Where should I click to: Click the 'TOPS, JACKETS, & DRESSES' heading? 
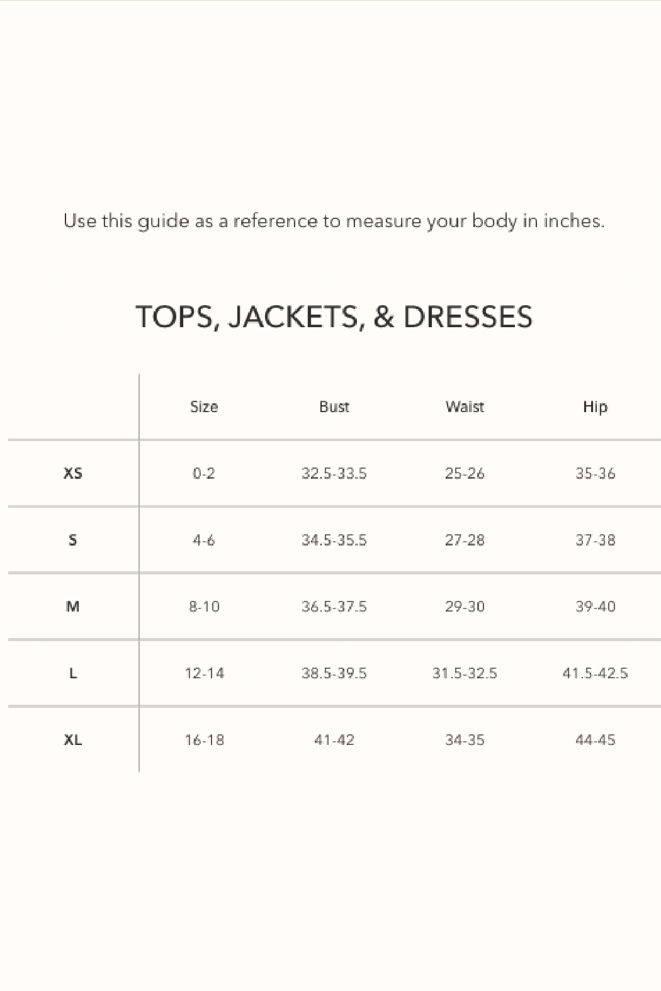[x=334, y=316]
